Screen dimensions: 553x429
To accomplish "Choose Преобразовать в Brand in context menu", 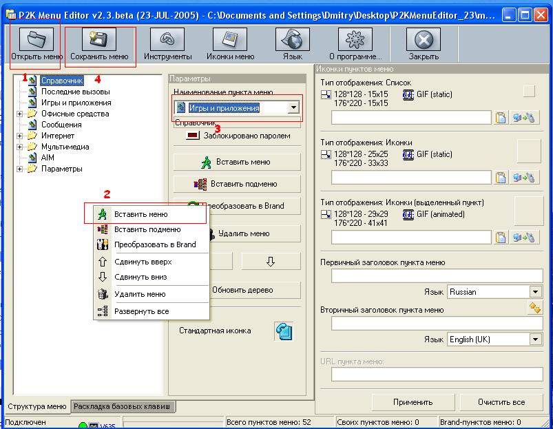I will [152, 244].
